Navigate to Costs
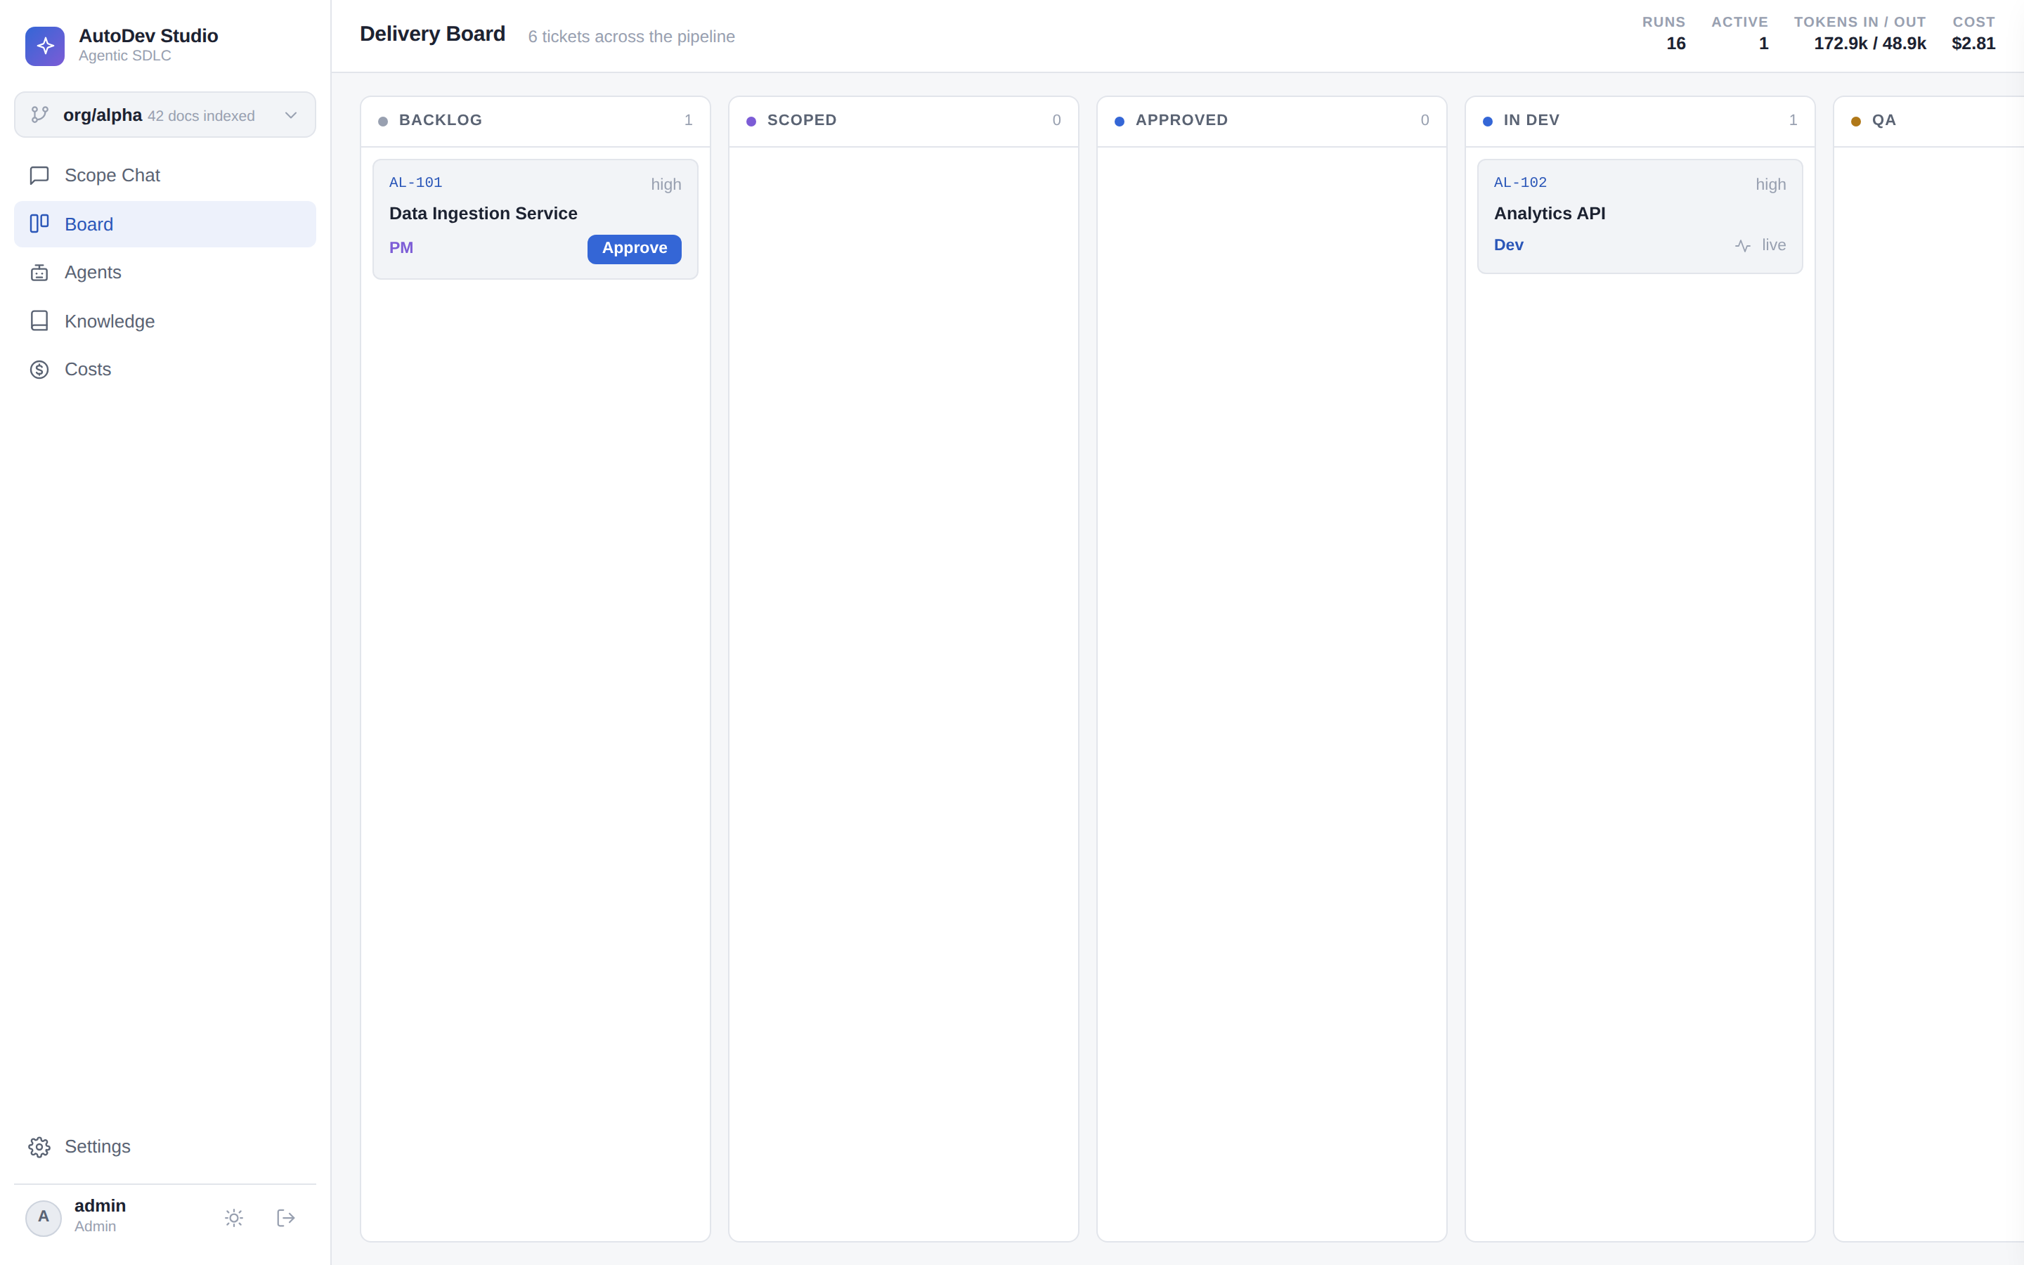The image size is (2024, 1265). (164, 370)
